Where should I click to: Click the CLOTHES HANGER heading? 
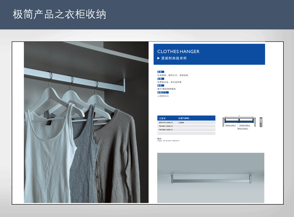pos(178,51)
